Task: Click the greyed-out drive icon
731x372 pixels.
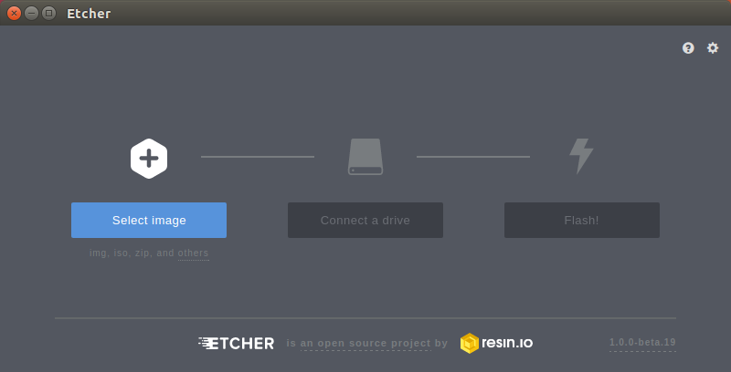Action: (x=365, y=157)
